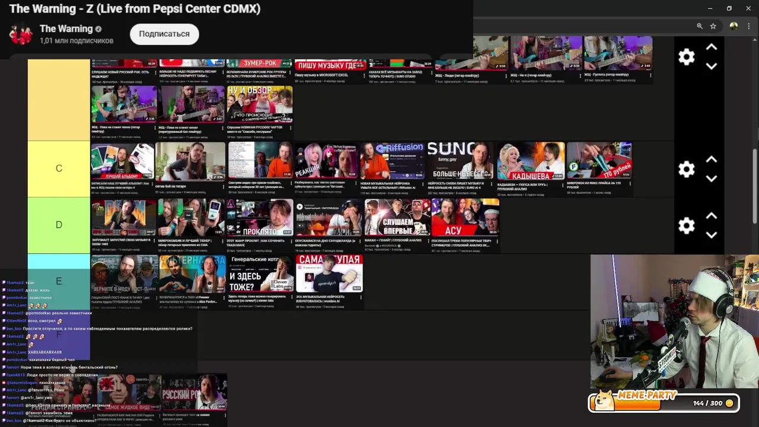
Task: Open The Warning channel avatar
Action: (x=21, y=34)
